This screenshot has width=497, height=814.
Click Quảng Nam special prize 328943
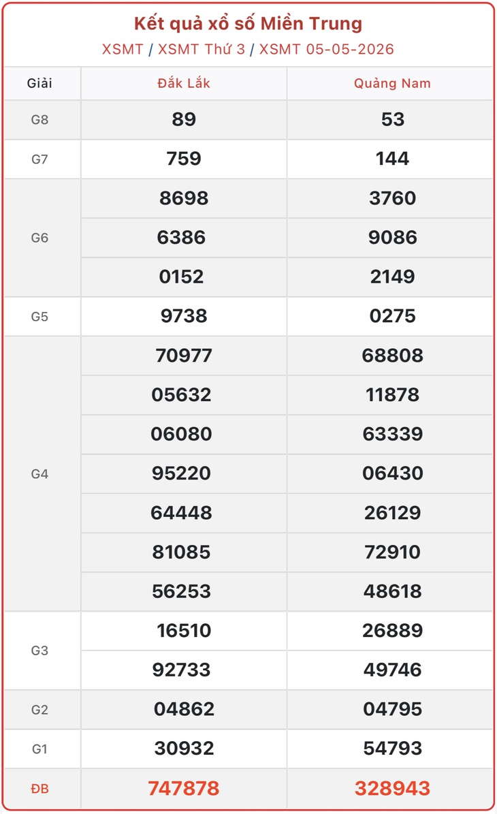tap(392, 788)
